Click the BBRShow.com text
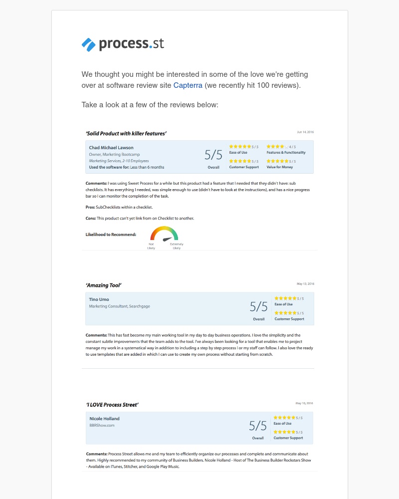 tap(102, 426)
